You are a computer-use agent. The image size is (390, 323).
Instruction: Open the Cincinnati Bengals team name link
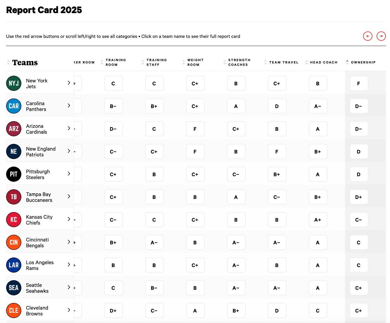pyautogui.click(x=37, y=242)
